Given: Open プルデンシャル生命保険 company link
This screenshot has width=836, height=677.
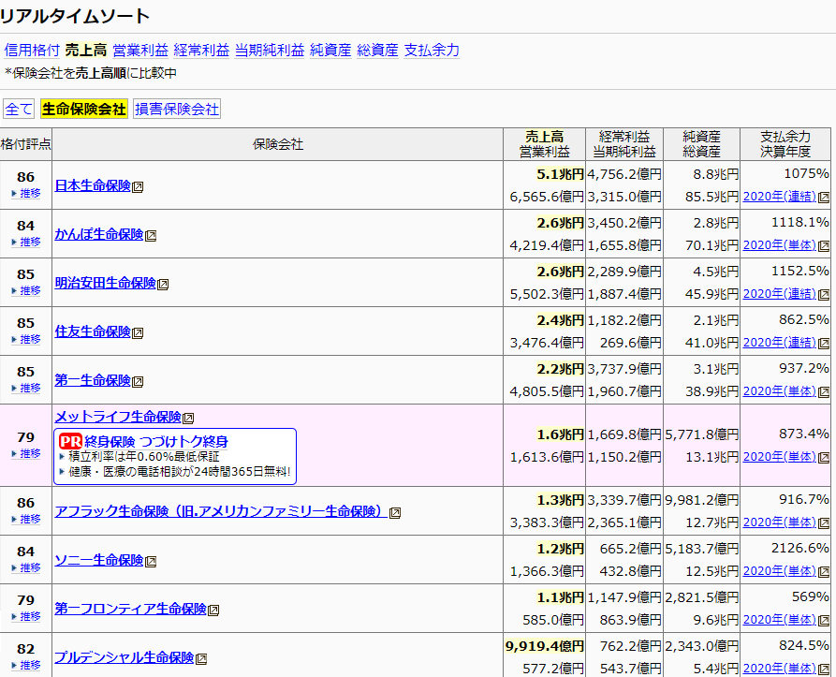Looking at the screenshot, I should pyautogui.click(x=125, y=657).
